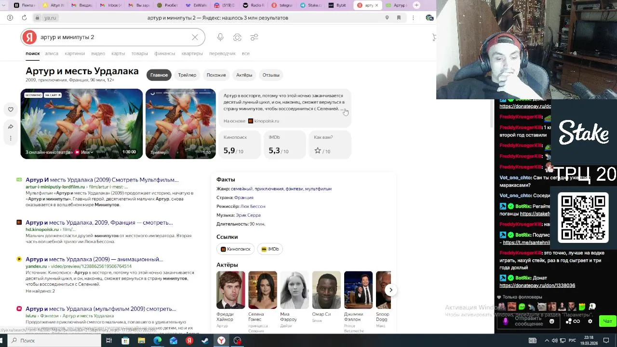Reload the page in browser toolbar

pyautogui.click(x=24, y=18)
